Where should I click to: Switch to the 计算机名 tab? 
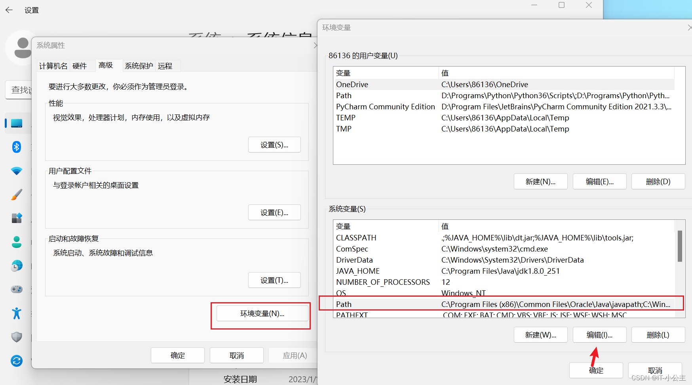pos(53,66)
